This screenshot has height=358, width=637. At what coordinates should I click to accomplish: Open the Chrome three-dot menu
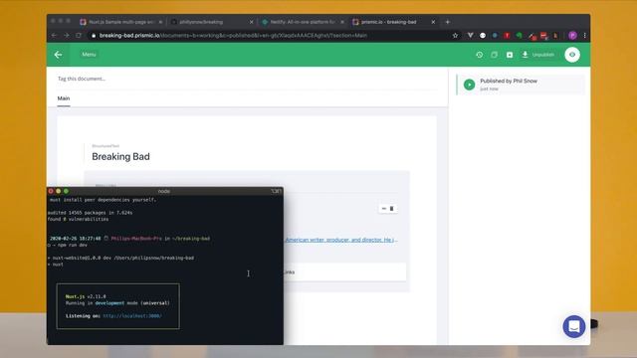point(584,36)
